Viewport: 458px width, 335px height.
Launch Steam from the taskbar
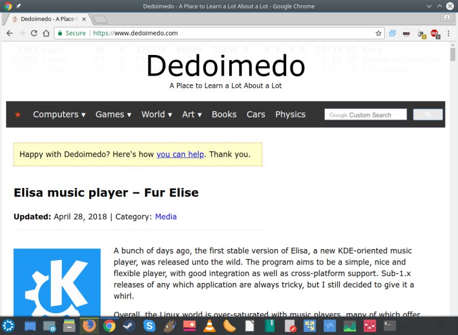pyautogui.click(x=129, y=326)
